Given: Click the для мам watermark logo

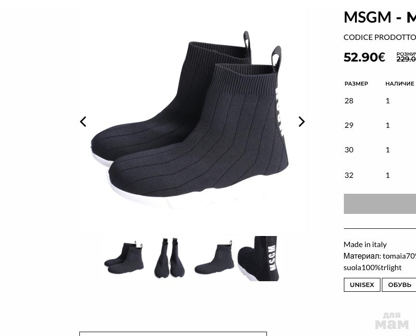Looking at the screenshot, I should (392, 321).
